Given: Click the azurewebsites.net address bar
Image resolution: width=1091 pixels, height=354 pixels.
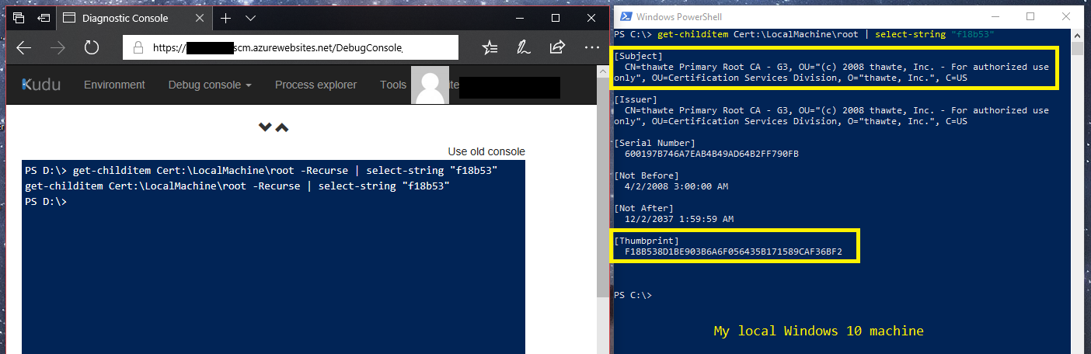Looking at the screenshot, I should coord(291,47).
